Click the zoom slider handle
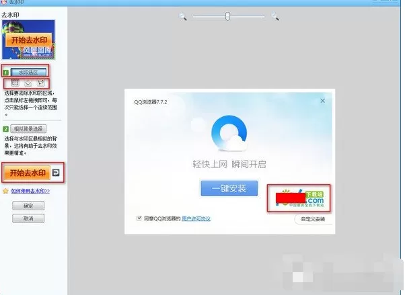The height and width of the screenshot is (295, 405). click(x=227, y=16)
